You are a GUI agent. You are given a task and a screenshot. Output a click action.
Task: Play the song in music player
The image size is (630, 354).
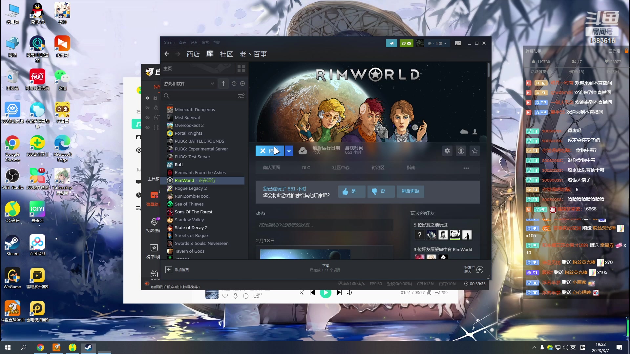pos(325,293)
